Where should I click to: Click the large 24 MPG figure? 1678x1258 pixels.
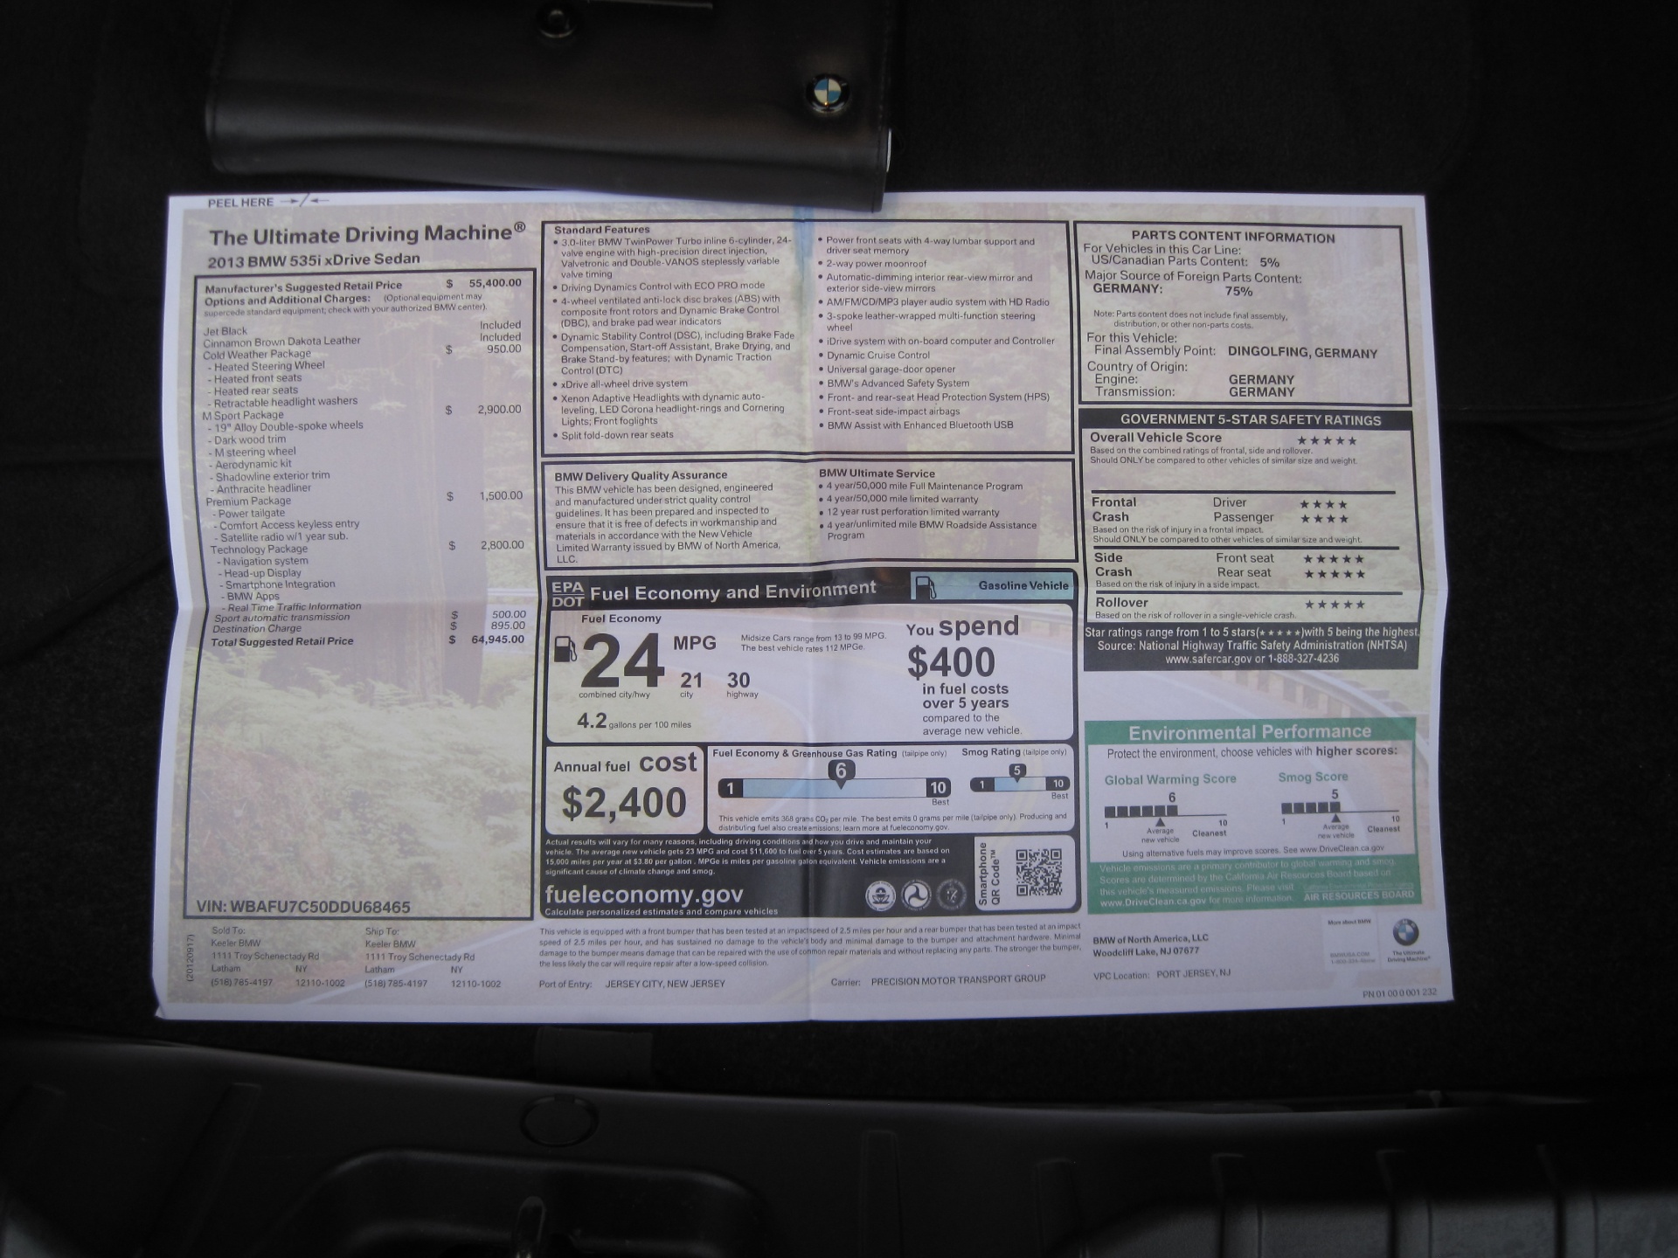(622, 661)
